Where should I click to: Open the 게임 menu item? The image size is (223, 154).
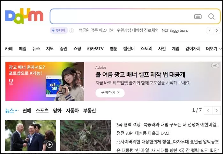175,49
